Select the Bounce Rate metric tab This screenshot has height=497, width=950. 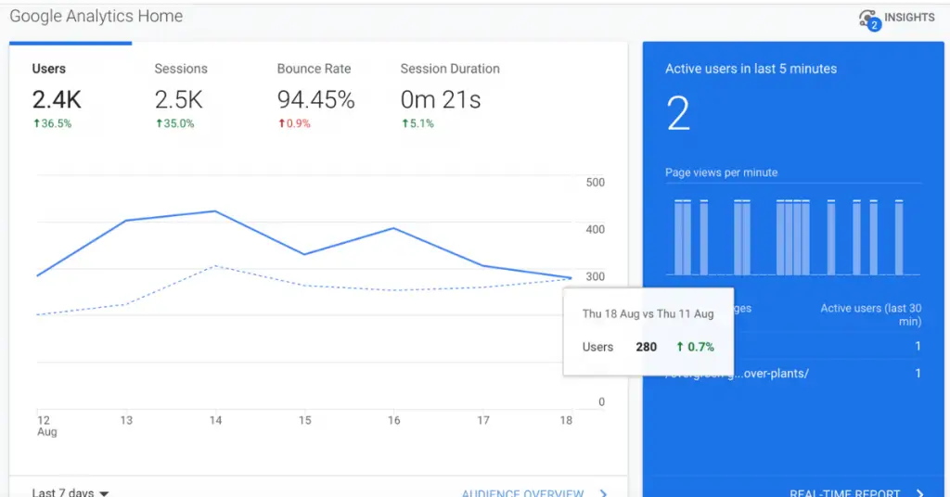tap(315, 96)
